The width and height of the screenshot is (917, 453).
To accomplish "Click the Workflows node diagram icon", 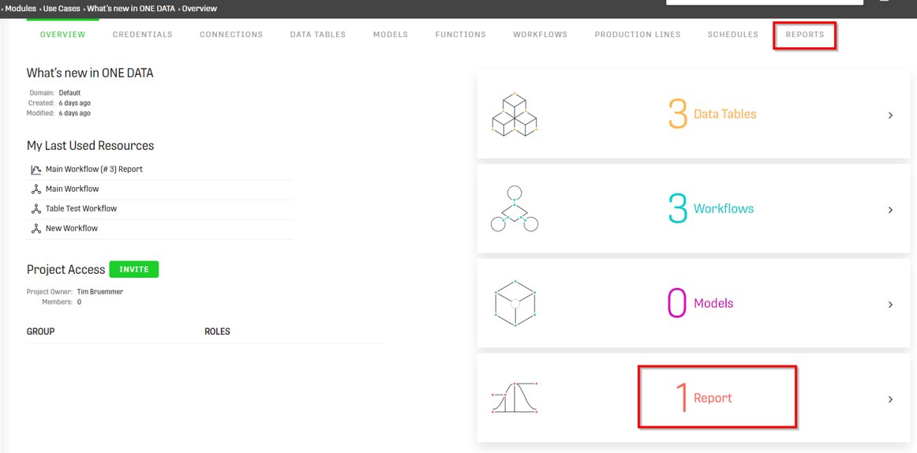I will coord(514,208).
